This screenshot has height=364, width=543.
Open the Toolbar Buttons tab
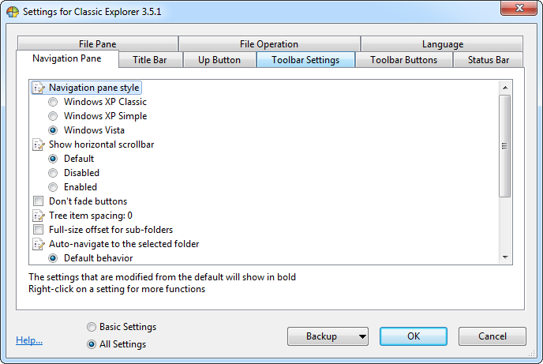tap(403, 60)
